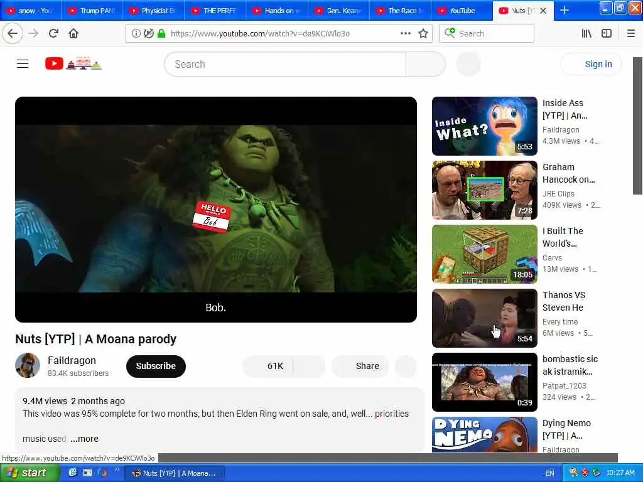Click the round voice search button
643x482 pixels.
tap(468, 64)
